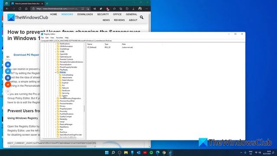Select the Network key under Policies
Image resolution: width=277 pixels, height=156 pixels.
point(65,88)
